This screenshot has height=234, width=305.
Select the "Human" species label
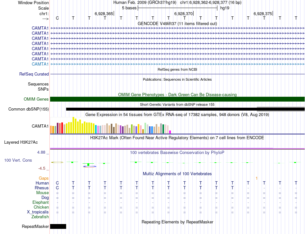coord(42,183)
